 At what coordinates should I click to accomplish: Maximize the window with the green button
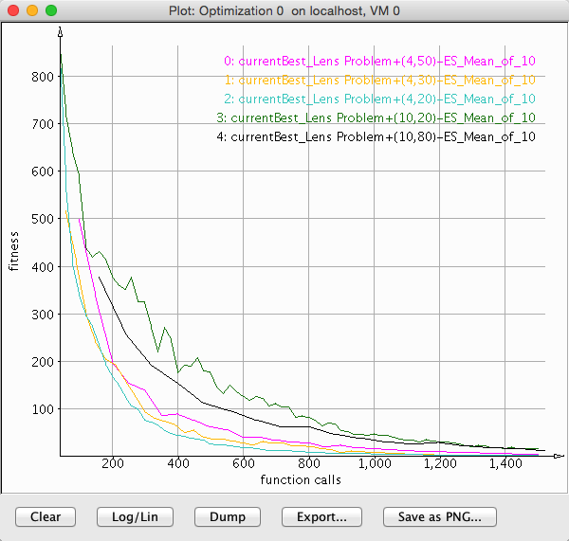tap(51, 9)
